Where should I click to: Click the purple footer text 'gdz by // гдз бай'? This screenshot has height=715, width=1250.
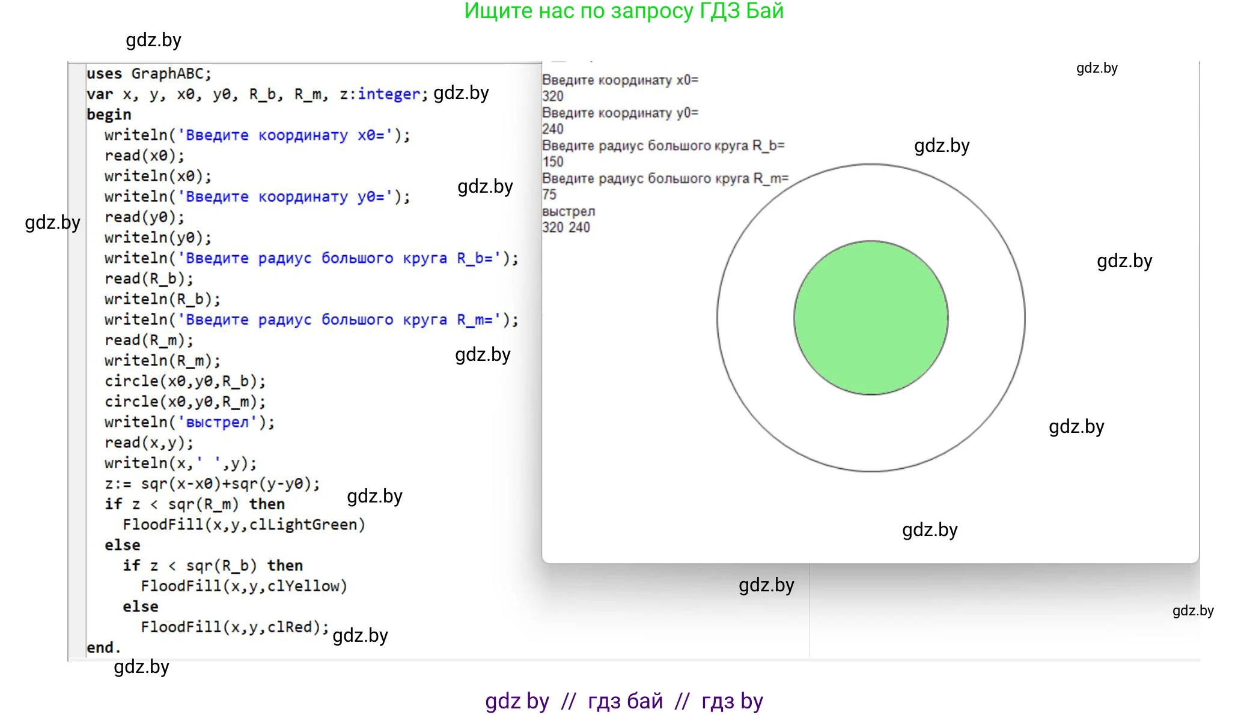(x=624, y=701)
